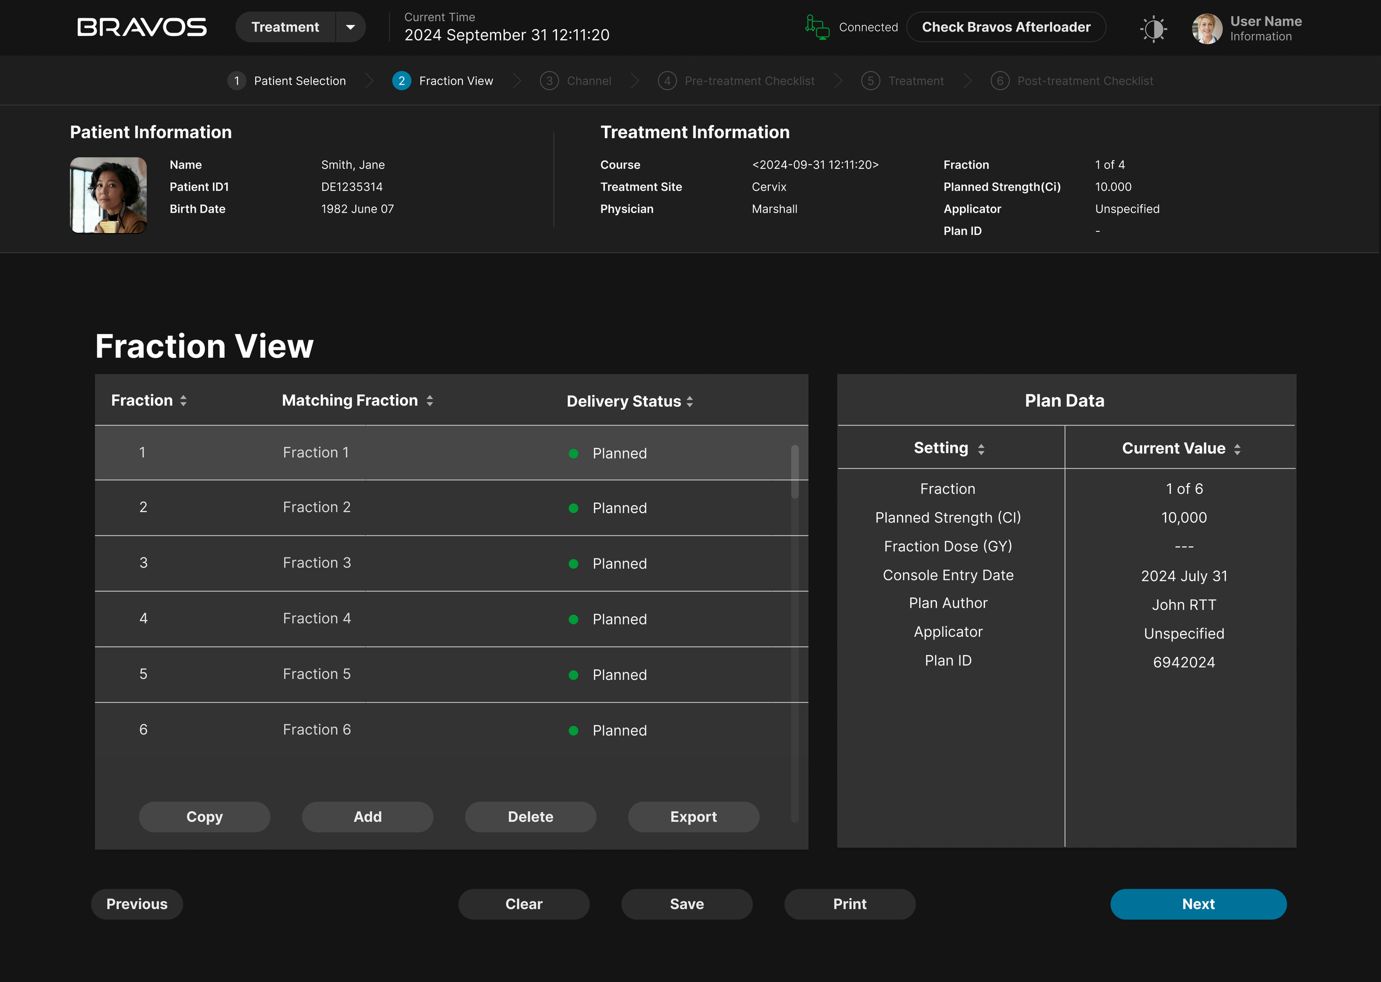Click Fraction 5 Planned status dot

coord(573,675)
